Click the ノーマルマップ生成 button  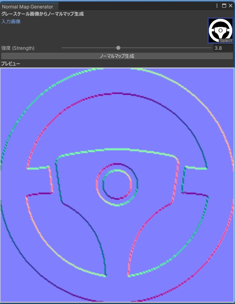(117, 56)
